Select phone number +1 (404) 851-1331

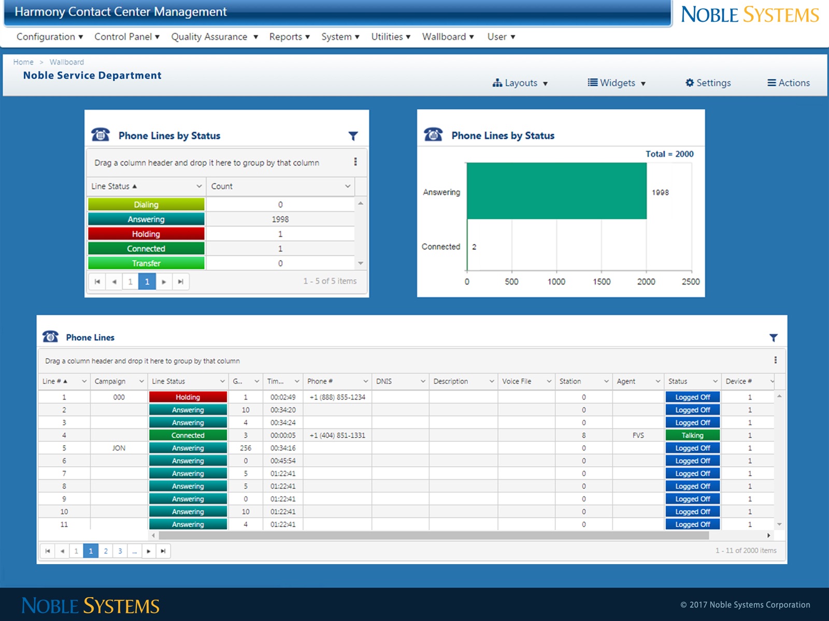click(x=337, y=436)
